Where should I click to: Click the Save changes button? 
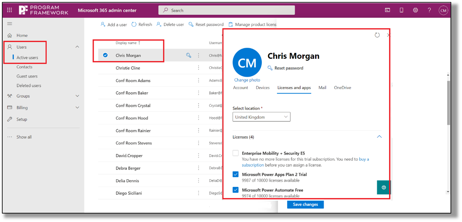(305, 205)
